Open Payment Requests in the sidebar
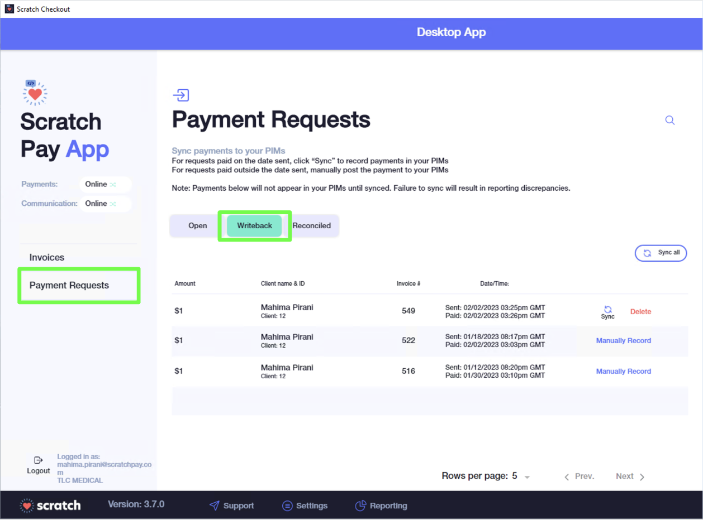The image size is (703, 520). pos(69,285)
